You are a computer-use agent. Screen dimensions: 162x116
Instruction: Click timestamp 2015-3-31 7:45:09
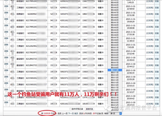131,46
